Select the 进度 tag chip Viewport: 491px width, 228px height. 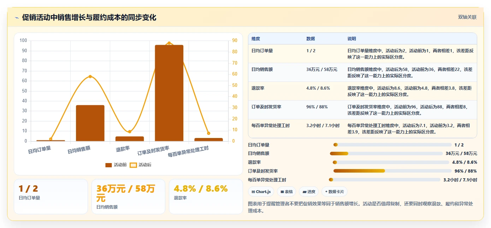click(x=309, y=192)
